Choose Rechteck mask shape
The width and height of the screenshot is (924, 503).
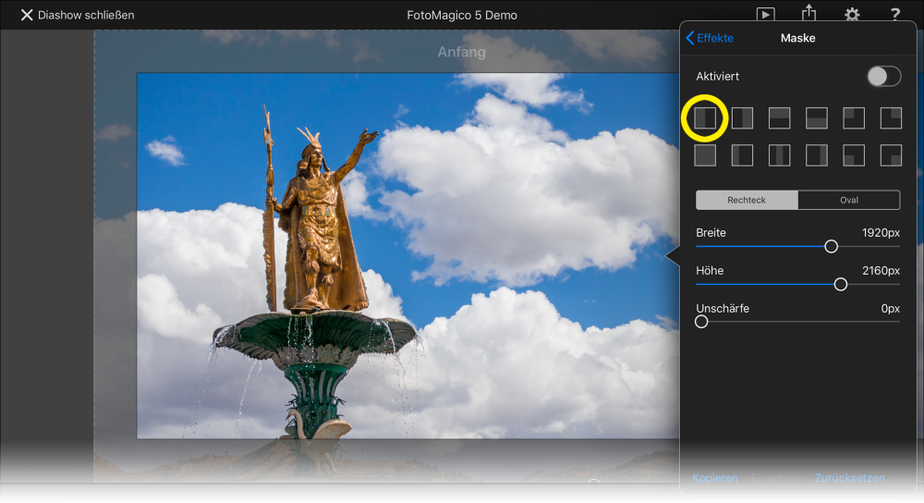pyautogui.click(x=747, y=200)
